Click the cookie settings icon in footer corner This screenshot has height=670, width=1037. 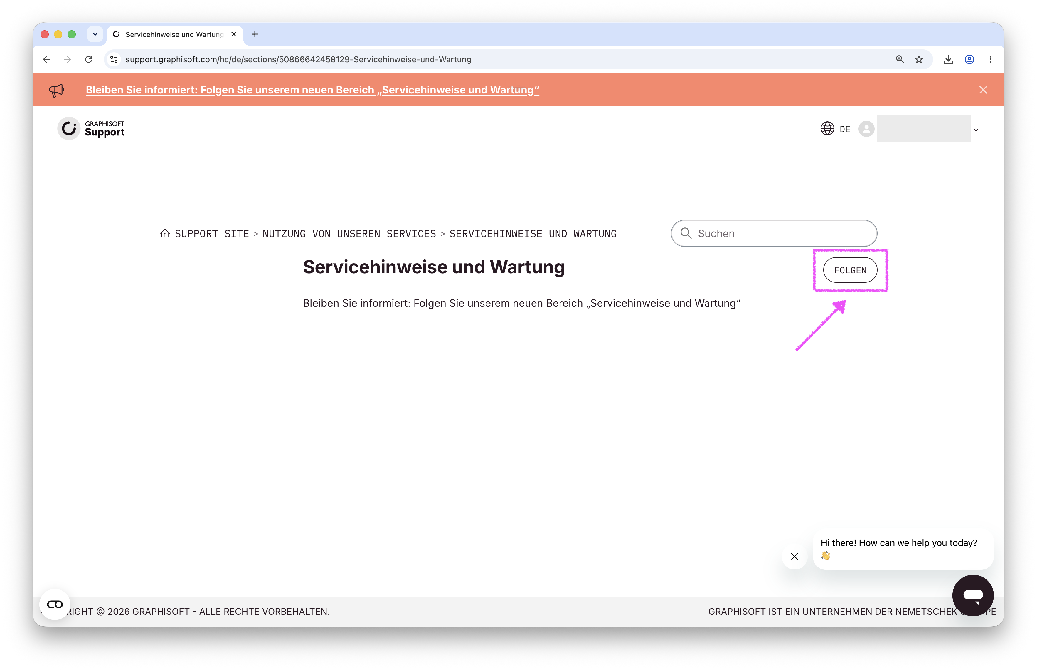coord(55,604)
